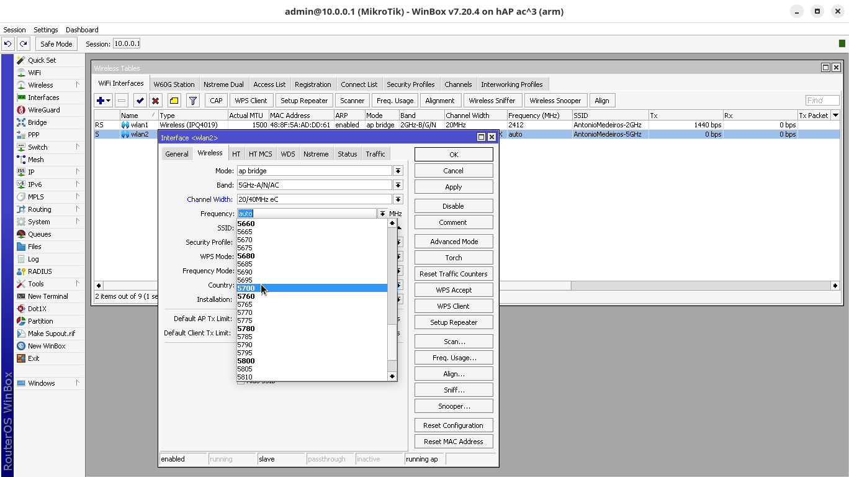The image size is (849, 477).
Task: Click the yellow comment note icon
Action: (x=174, y=101)
